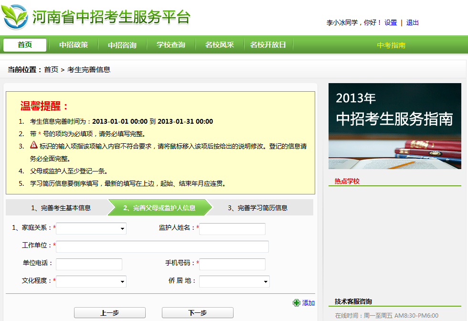
Task: Open the 侨居地 dropdown list
Action: (x=234, y=281)
